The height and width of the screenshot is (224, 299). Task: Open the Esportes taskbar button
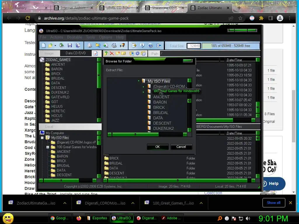97,218
